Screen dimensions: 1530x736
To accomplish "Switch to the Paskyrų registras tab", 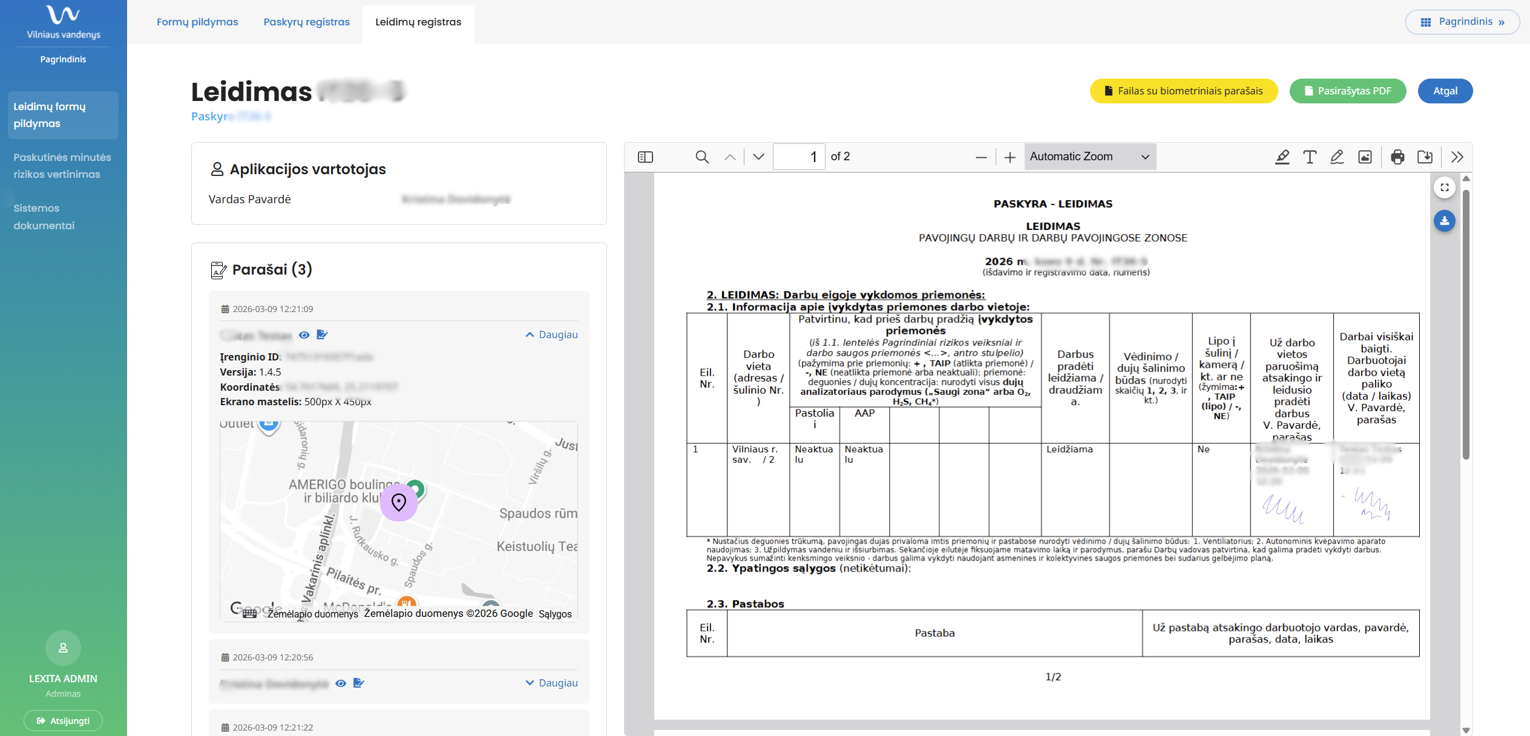I will tap(306, 22).
